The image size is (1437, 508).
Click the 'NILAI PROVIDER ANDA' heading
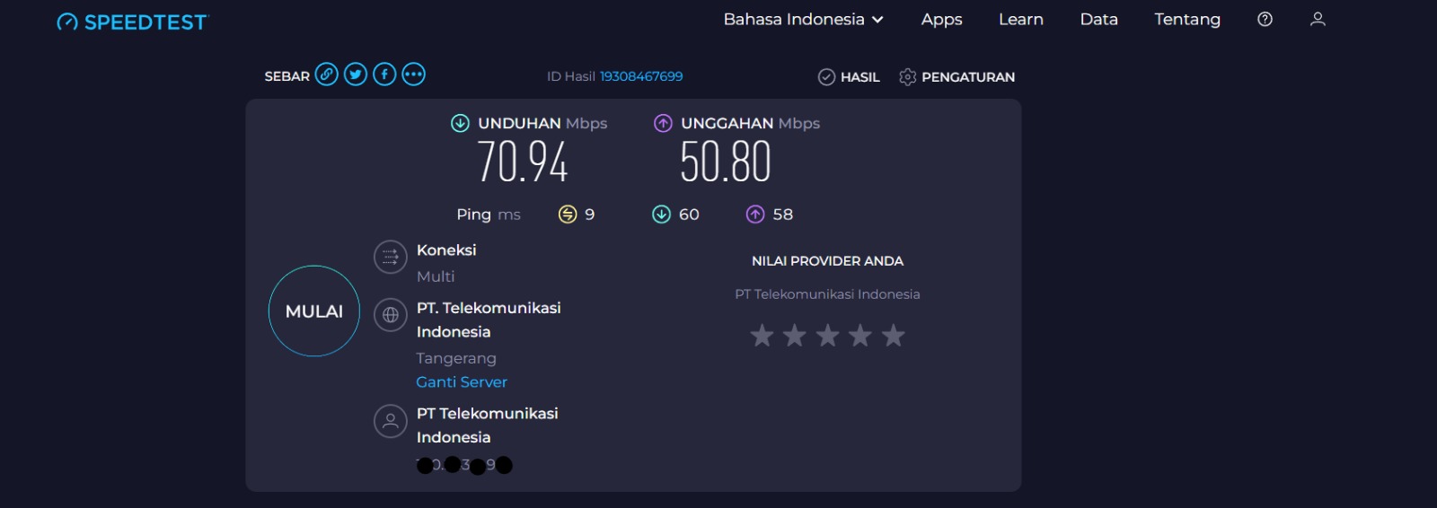point(827,261)
